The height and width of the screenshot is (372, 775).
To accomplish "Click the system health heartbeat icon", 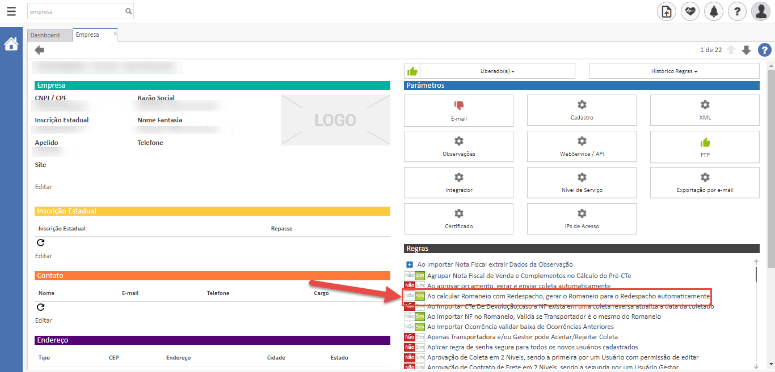I will pyautogui.click(x=690, y=11).
